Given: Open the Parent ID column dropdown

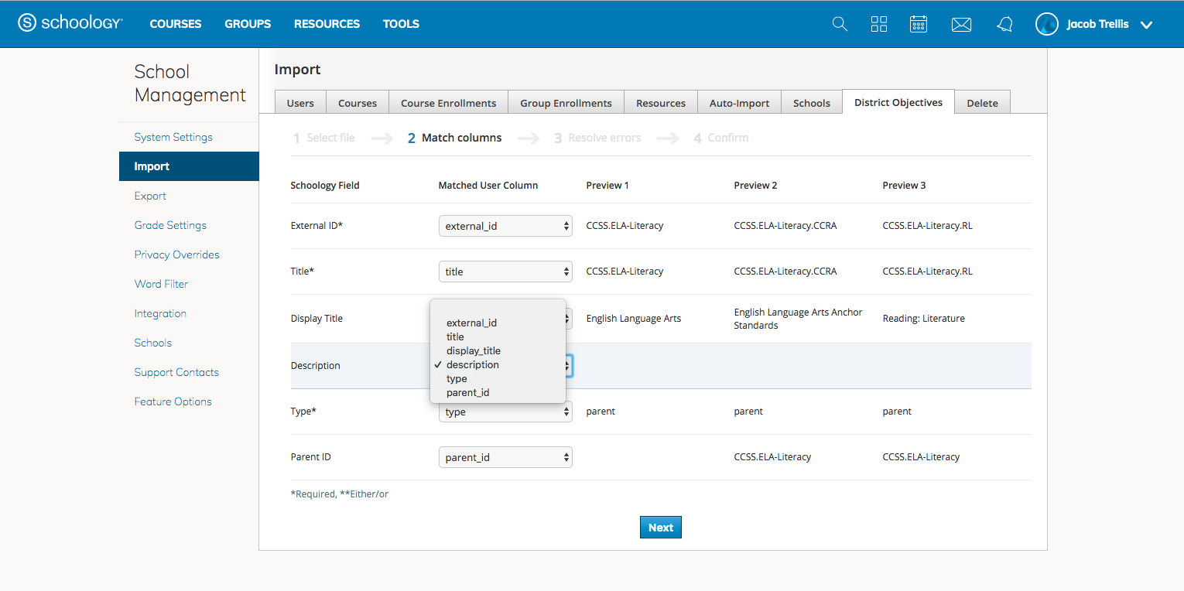Looking at the screenshot, I should pyautogui.click(x=505, y=456).
